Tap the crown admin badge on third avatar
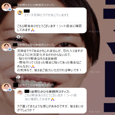Screen dimensions: 115x115 (x=10, y=89)
